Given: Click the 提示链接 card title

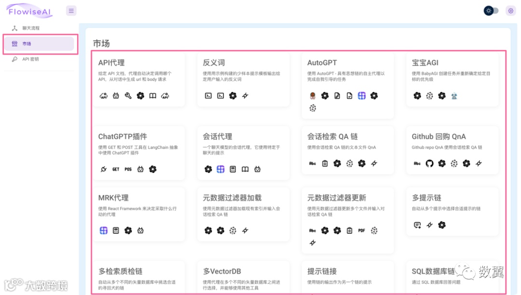Looking at the screenshot, I should [x=322, y=271].
